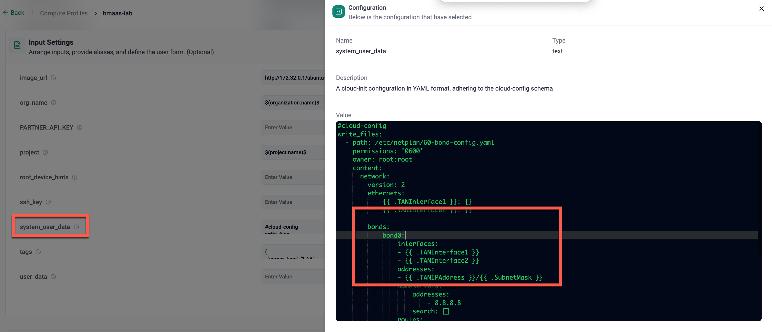Show info for org_name
This screenshot has width=772, height=332.
pos(54,103)
